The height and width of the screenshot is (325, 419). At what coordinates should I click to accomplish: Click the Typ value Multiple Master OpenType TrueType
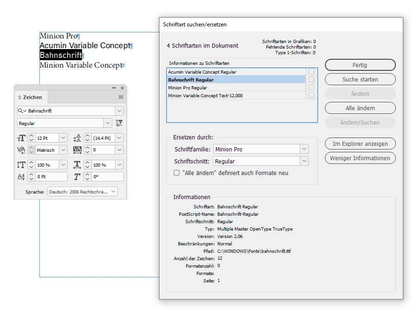(255, 229)
